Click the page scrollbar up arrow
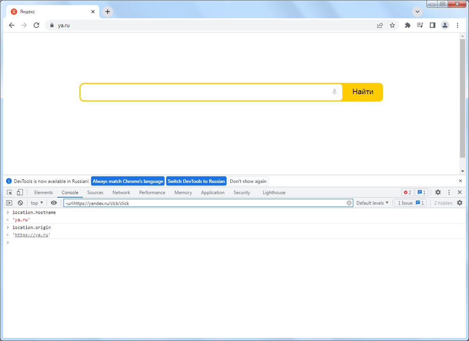This screenshot has width=469, height=341. (462, 36)
